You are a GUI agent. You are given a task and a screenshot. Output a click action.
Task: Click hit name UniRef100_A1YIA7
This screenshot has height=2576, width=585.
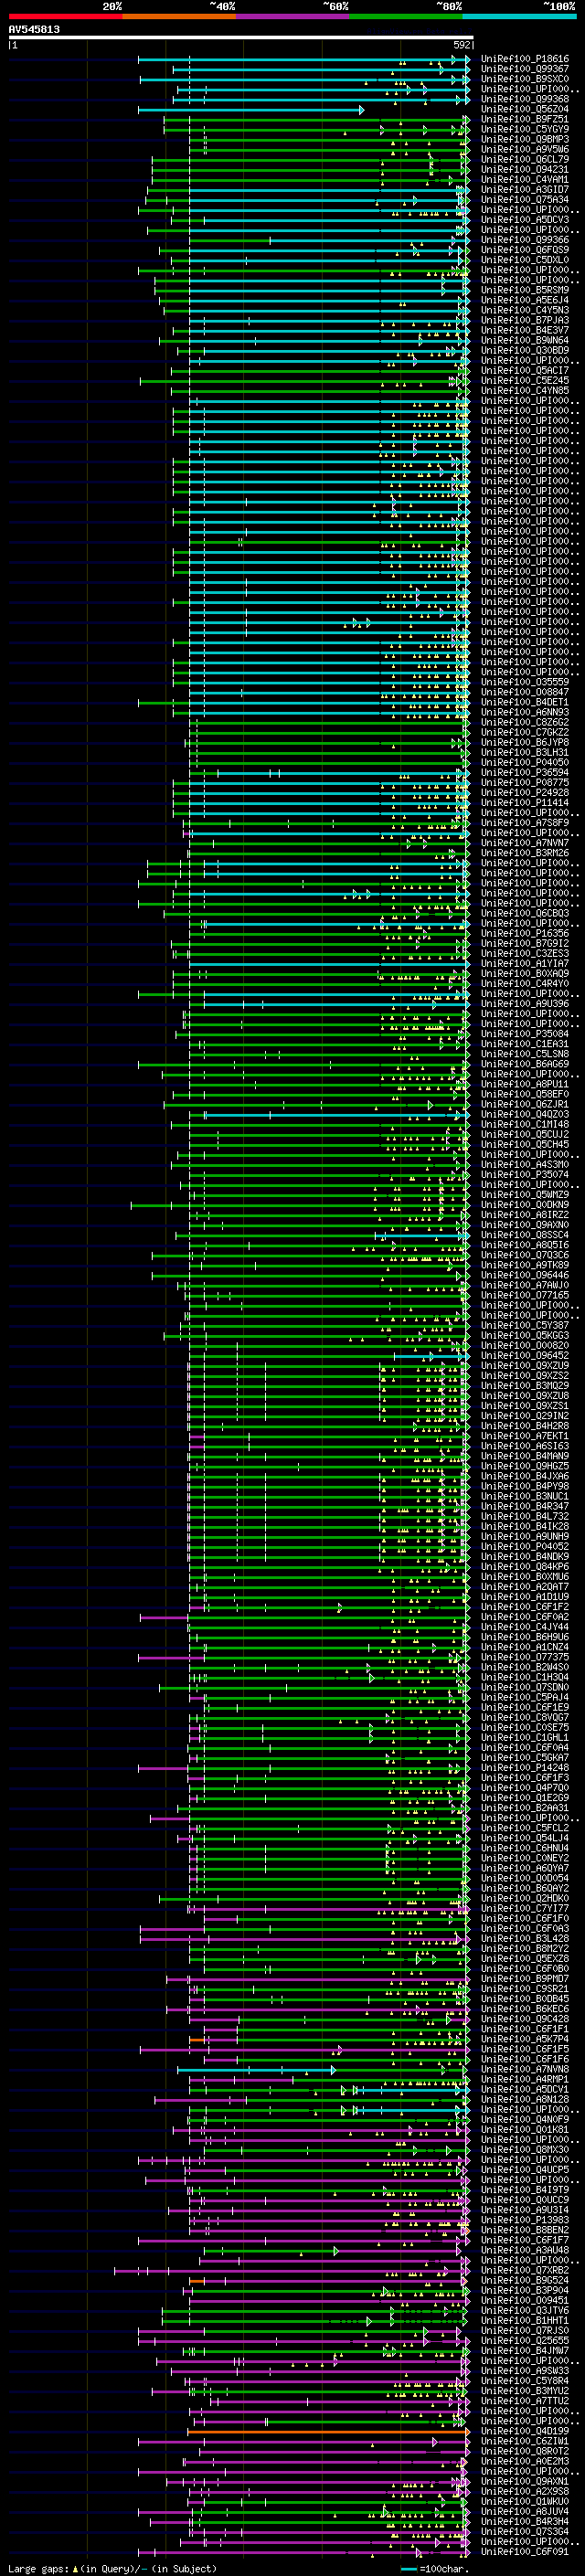pos(524,963)
